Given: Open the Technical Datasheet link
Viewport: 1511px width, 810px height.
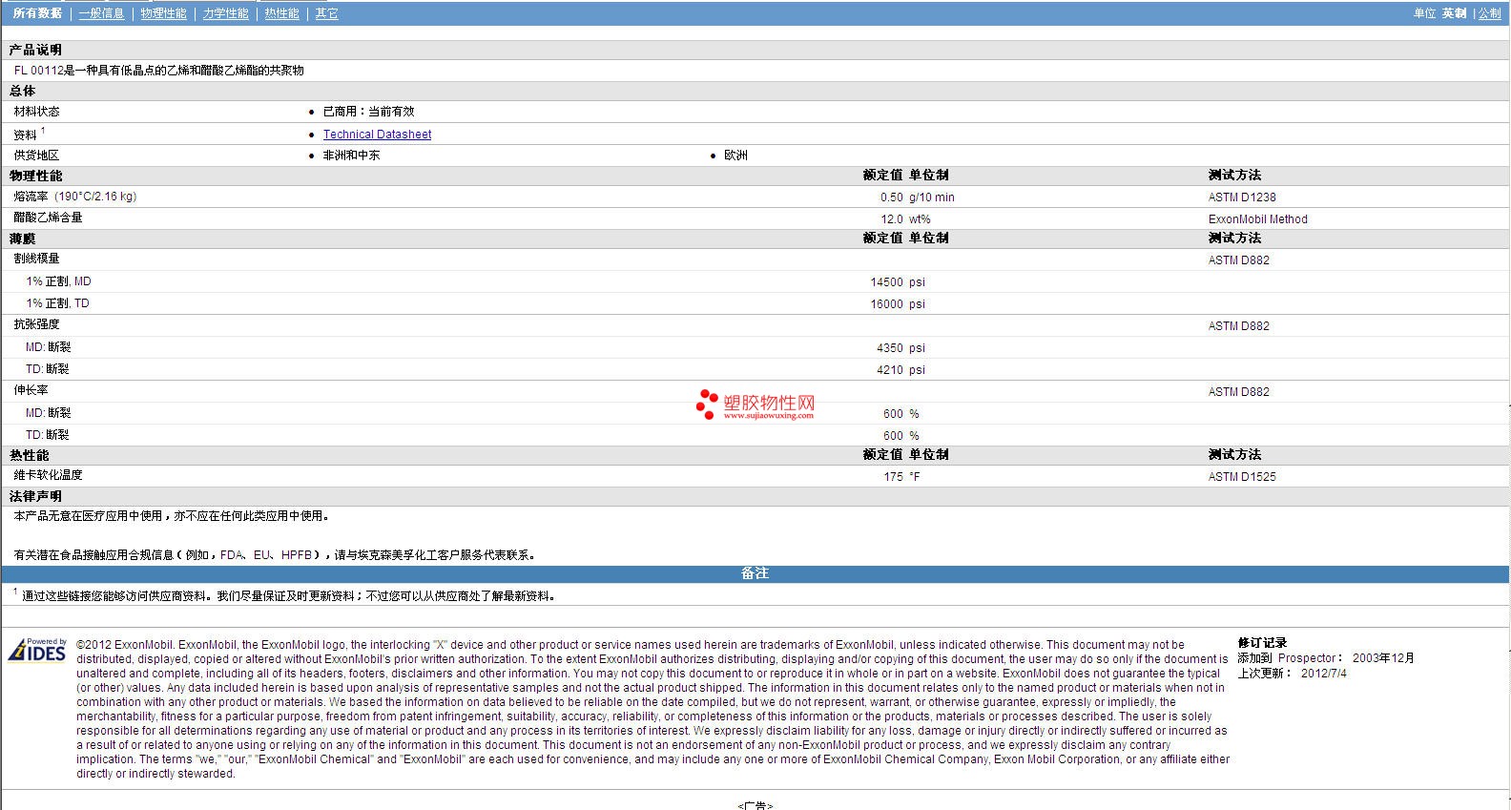Looking at the screenshot, I should (377, 135).
